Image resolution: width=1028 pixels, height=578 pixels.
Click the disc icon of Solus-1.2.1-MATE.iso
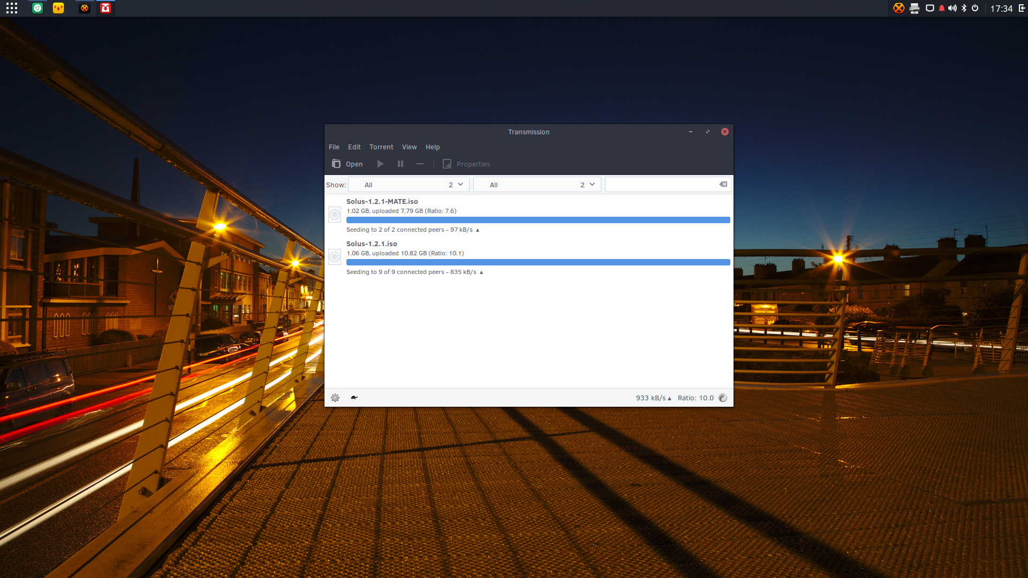point(335,215)
